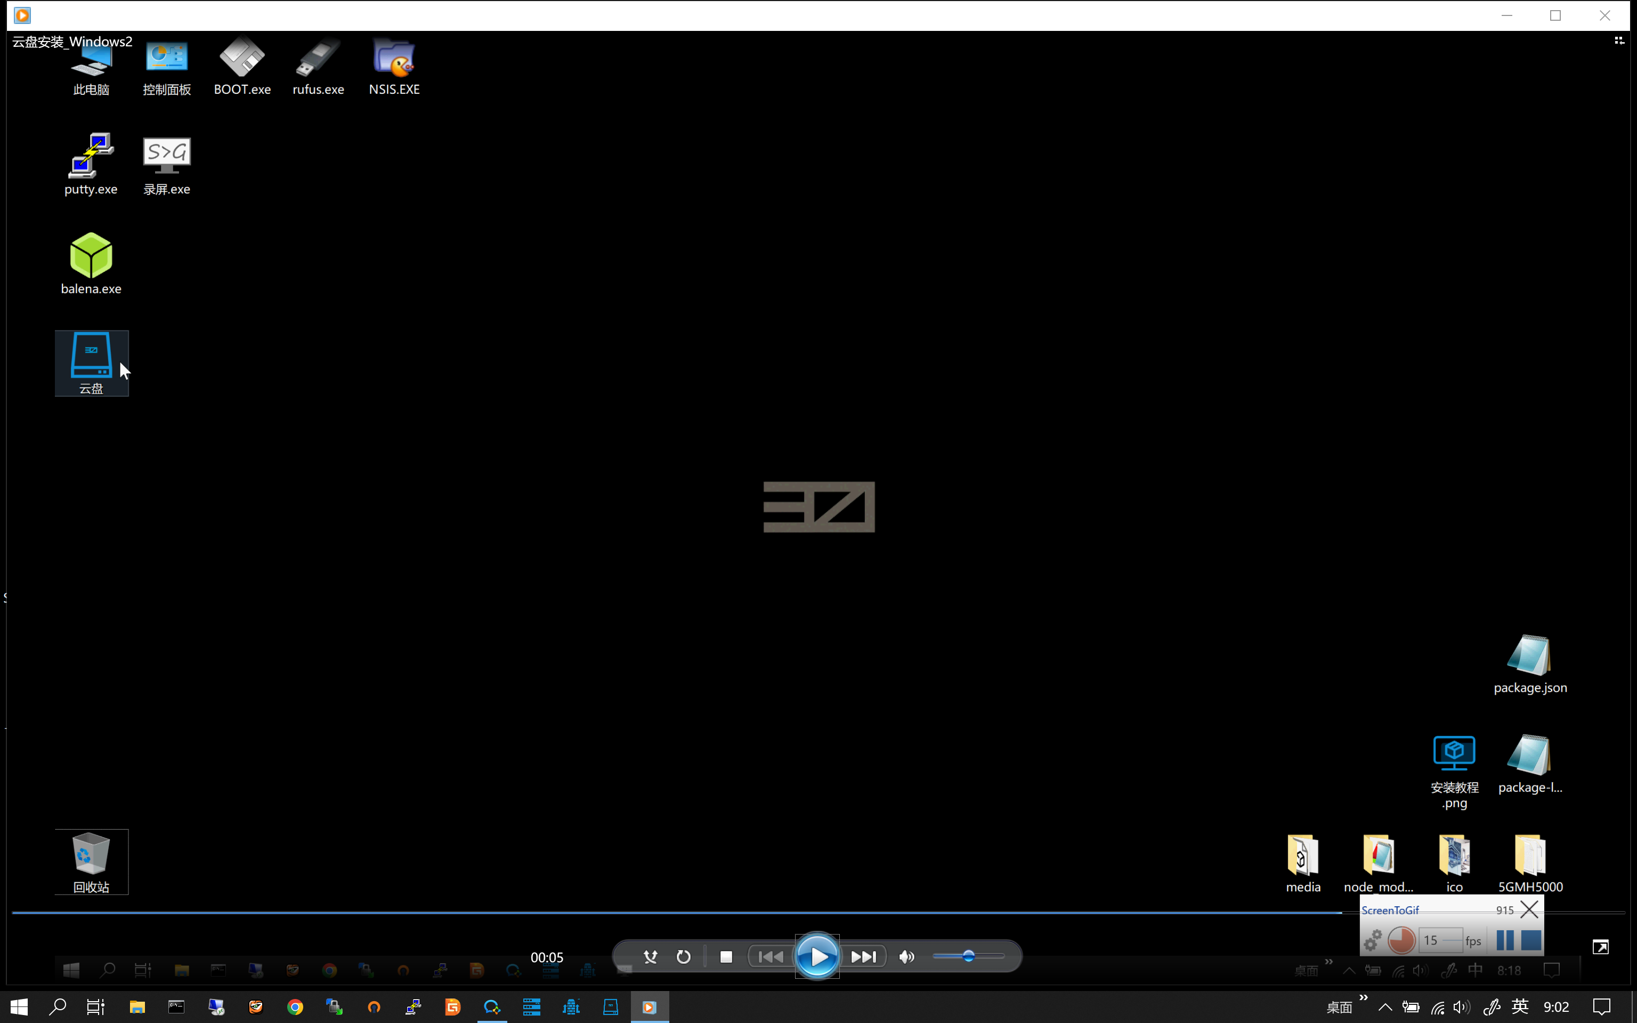
Task: Stop the video playback
Action: point(726,957)
